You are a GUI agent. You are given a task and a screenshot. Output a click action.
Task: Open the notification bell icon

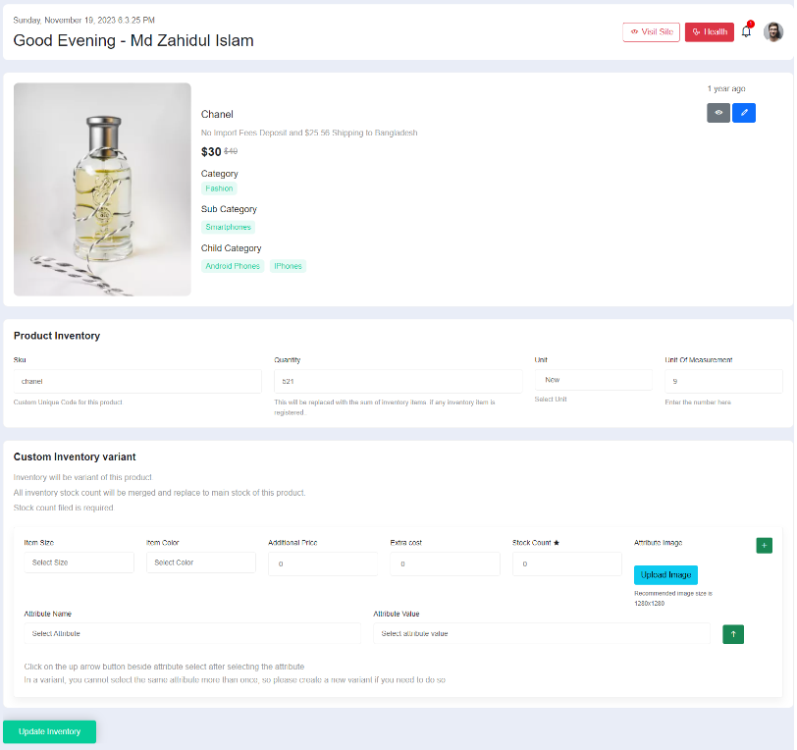(x=746, y=31)
